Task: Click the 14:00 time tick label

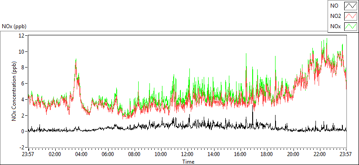Action: (214, 154)
